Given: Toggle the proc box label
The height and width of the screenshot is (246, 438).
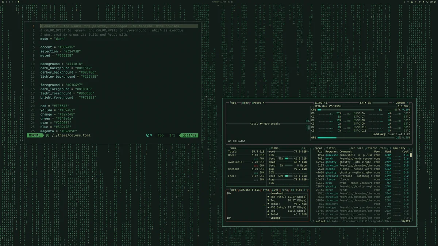Looking at the screenshot, I should pos(319,148).
